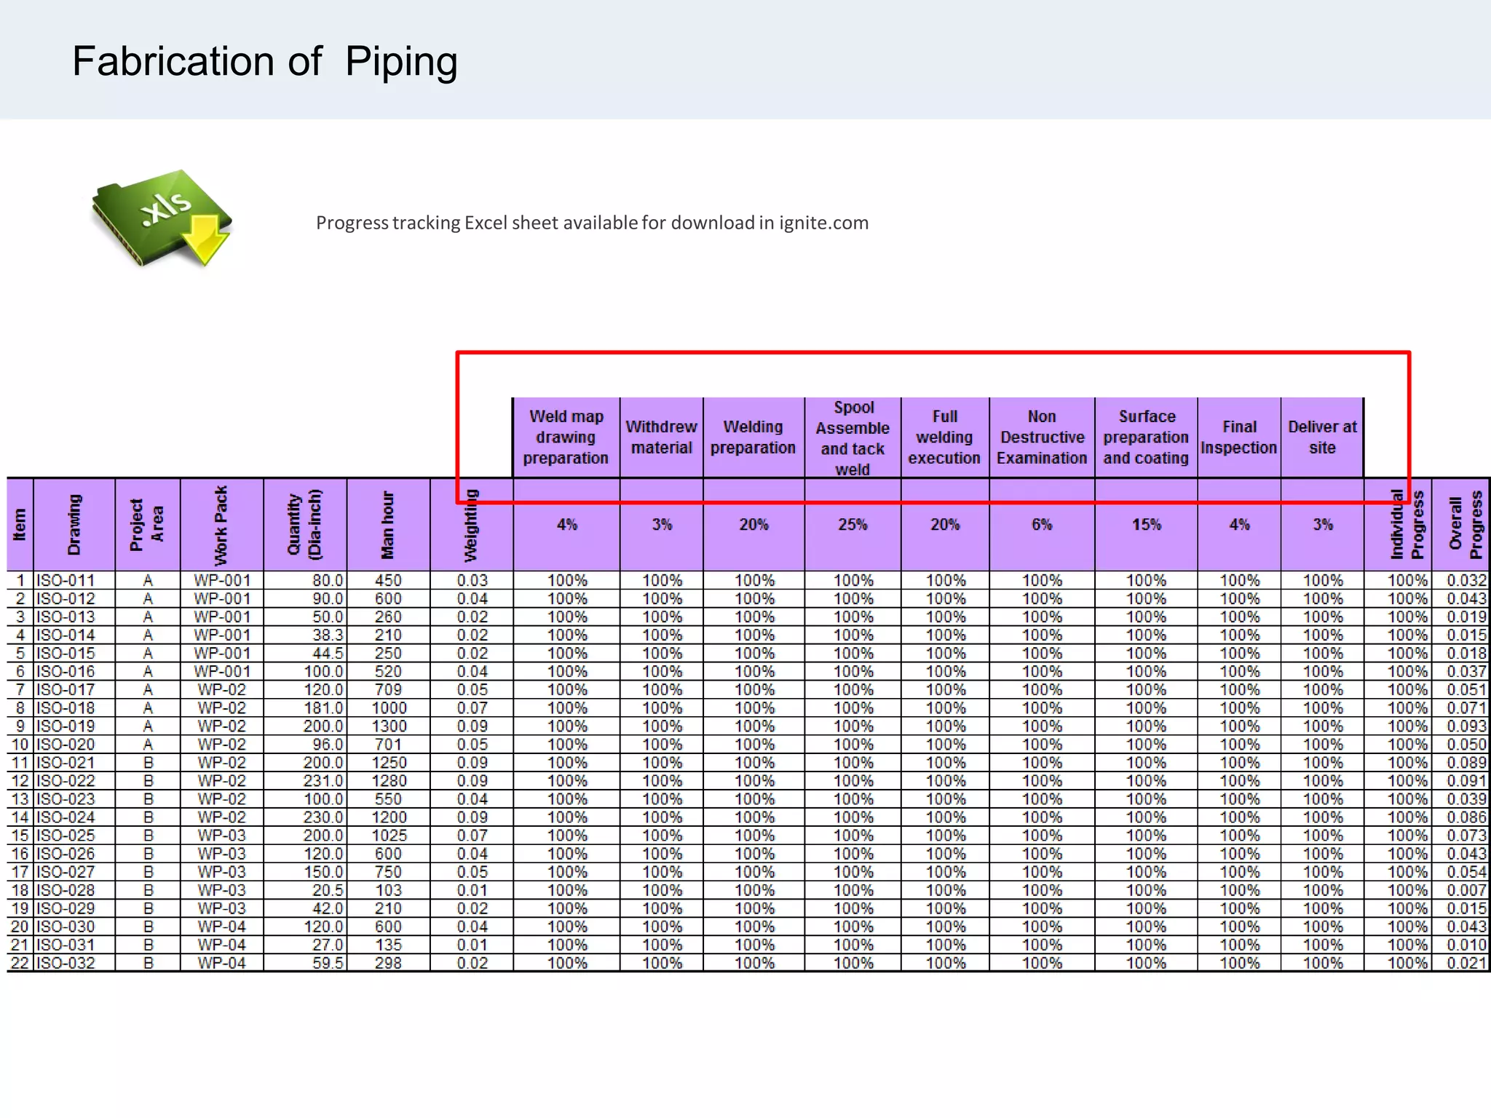The width and height of the screenshot is (1491, 1118).
Task: Select drawing cell ISO-012
Action: tap(74, 599)
